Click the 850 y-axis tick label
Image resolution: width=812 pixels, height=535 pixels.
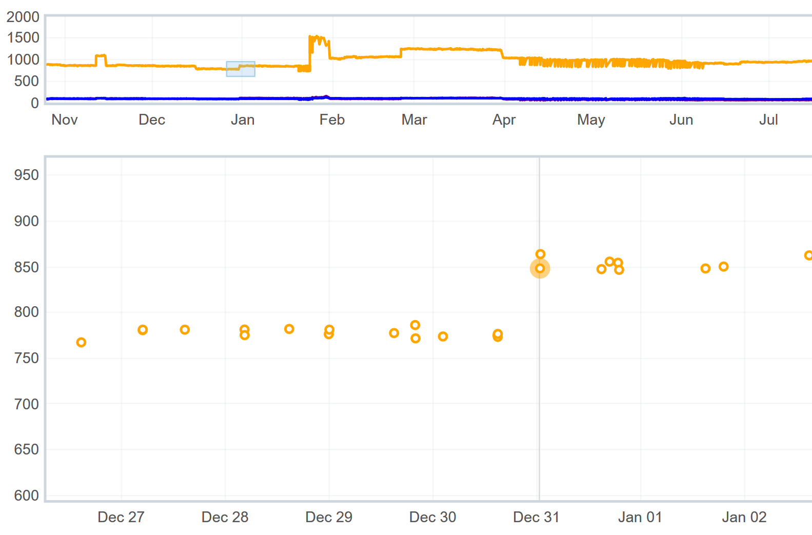click(x=27, y=267)
